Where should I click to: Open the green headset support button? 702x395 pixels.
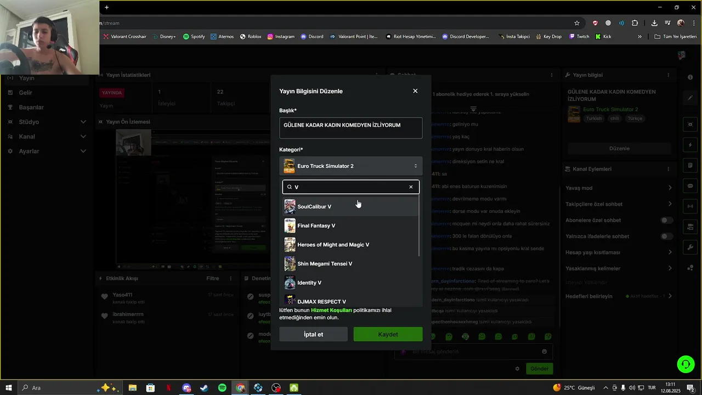click(x=685, y=364)
